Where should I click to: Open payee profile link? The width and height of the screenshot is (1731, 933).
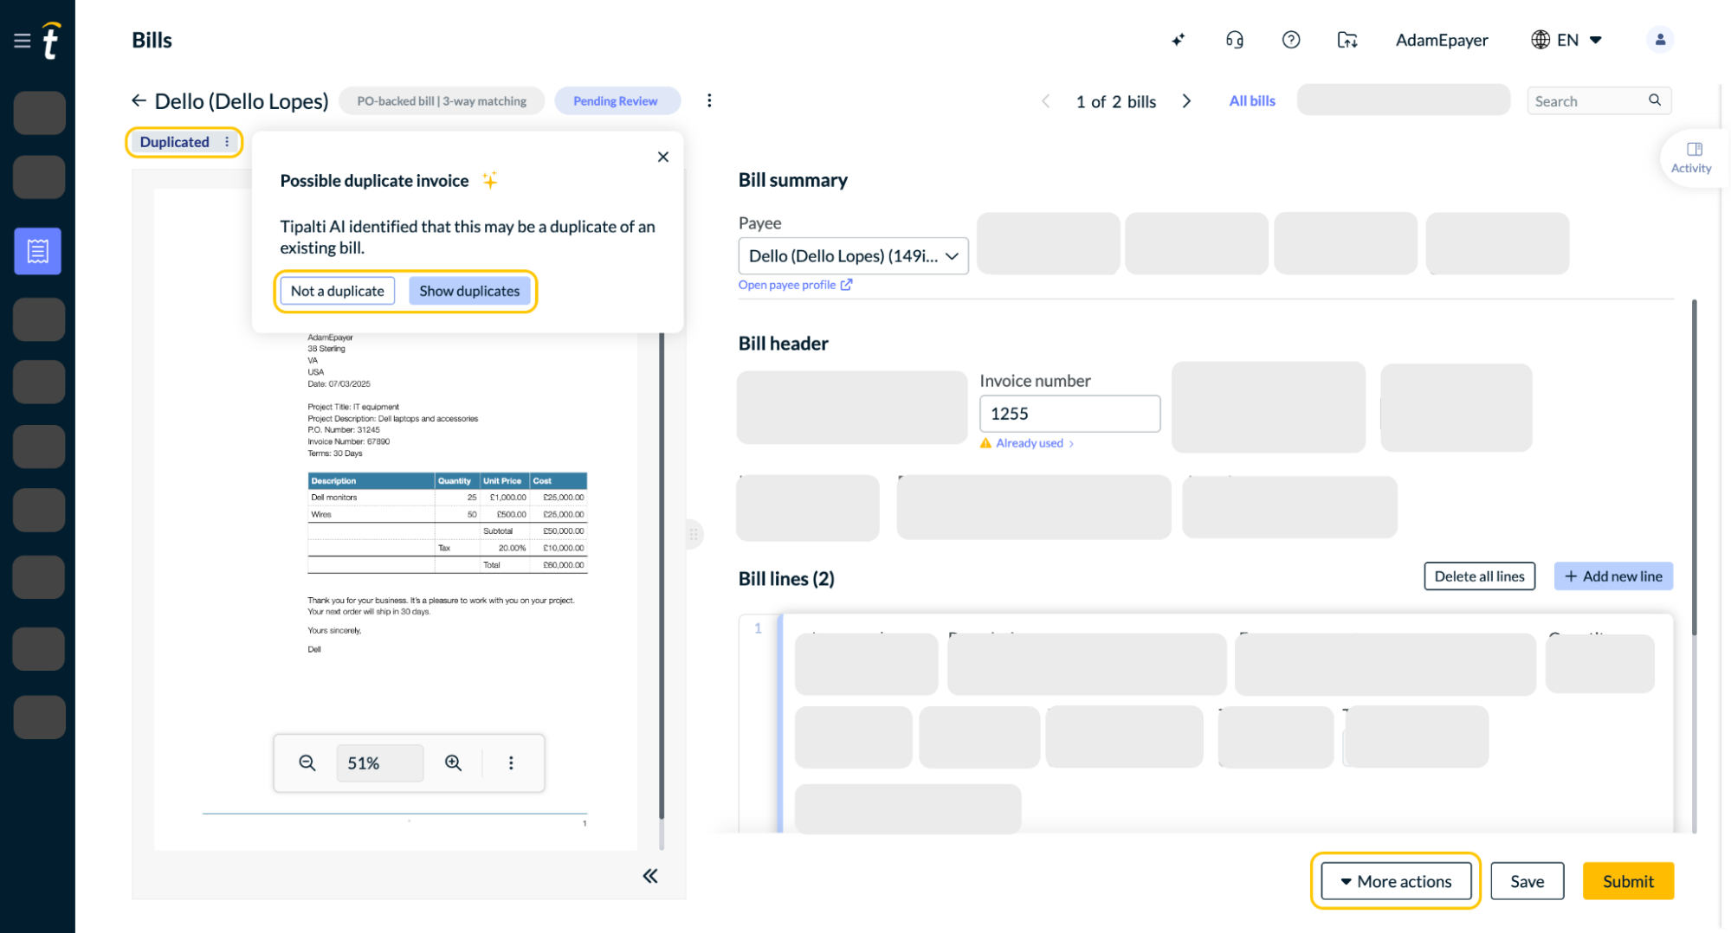coord(795,285)
